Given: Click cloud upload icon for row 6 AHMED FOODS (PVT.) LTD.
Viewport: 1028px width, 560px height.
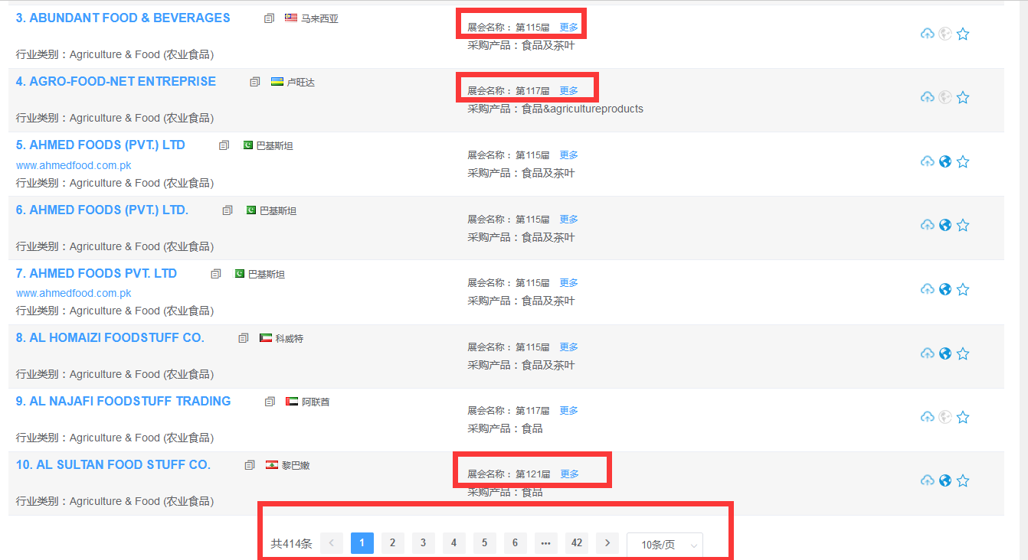Looking at the screenshot, I should [x=927, y=225].
